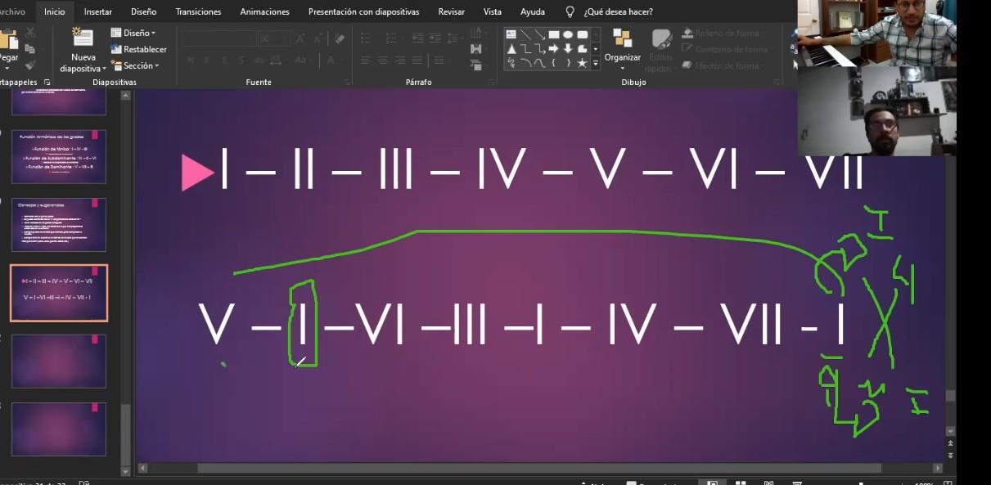Select the oval shape in gallery
Screen dimensions: 991x485
(x=568, y=34)
